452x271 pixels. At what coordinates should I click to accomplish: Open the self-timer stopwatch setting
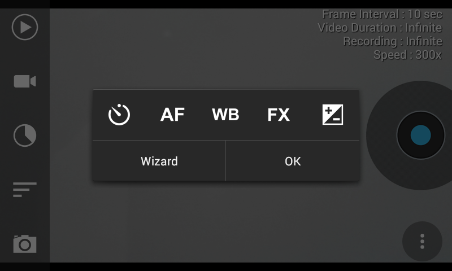click(119, 115)
